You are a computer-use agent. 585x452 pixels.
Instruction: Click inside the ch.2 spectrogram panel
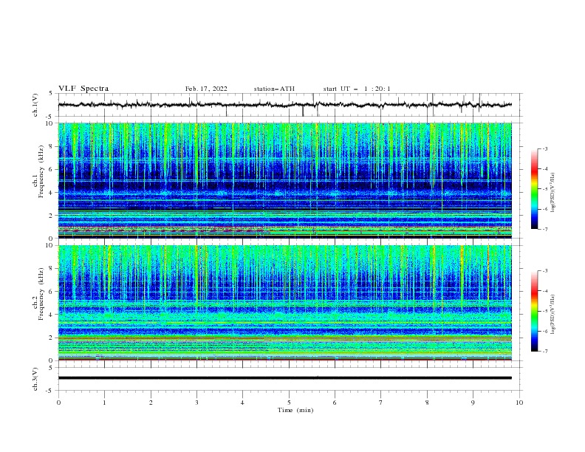[x=284, y=303]
